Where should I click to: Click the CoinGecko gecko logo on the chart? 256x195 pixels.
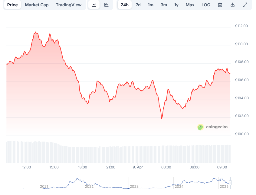point(200,127)
